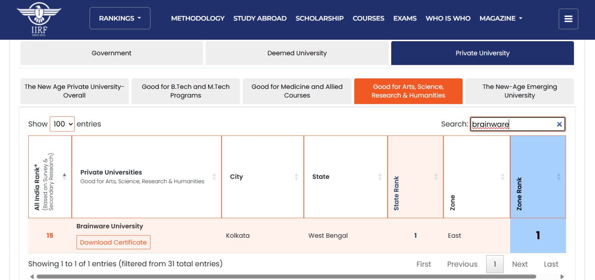Viewport: 595px width, 280px height.
Task: Select Good for B.Tech and M.Tech Programs
Action: [186, 91]
